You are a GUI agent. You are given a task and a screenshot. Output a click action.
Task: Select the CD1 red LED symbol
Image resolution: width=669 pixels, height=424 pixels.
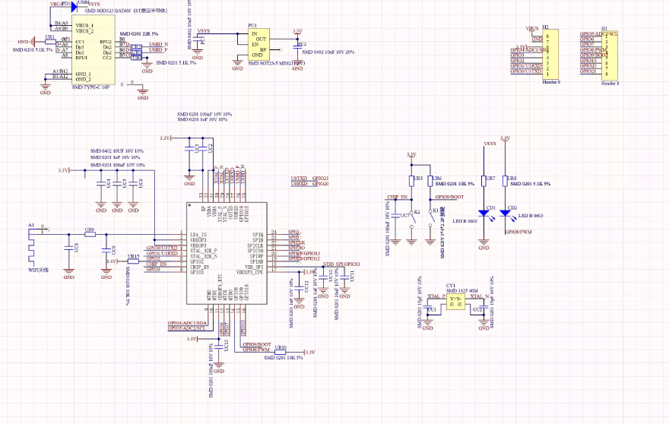point(484,214)
